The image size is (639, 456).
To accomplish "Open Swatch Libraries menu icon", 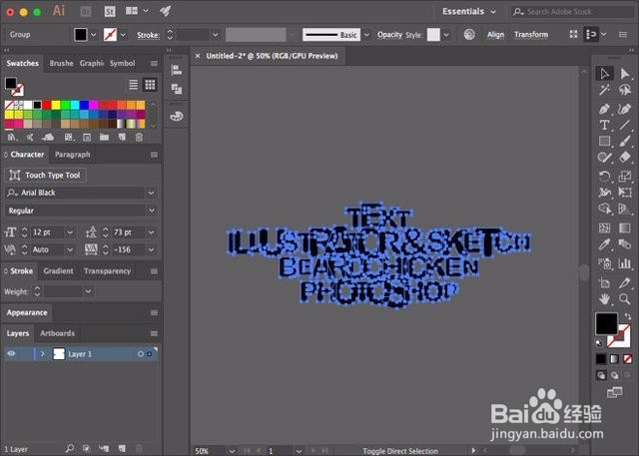I will [x=11, y=138].
